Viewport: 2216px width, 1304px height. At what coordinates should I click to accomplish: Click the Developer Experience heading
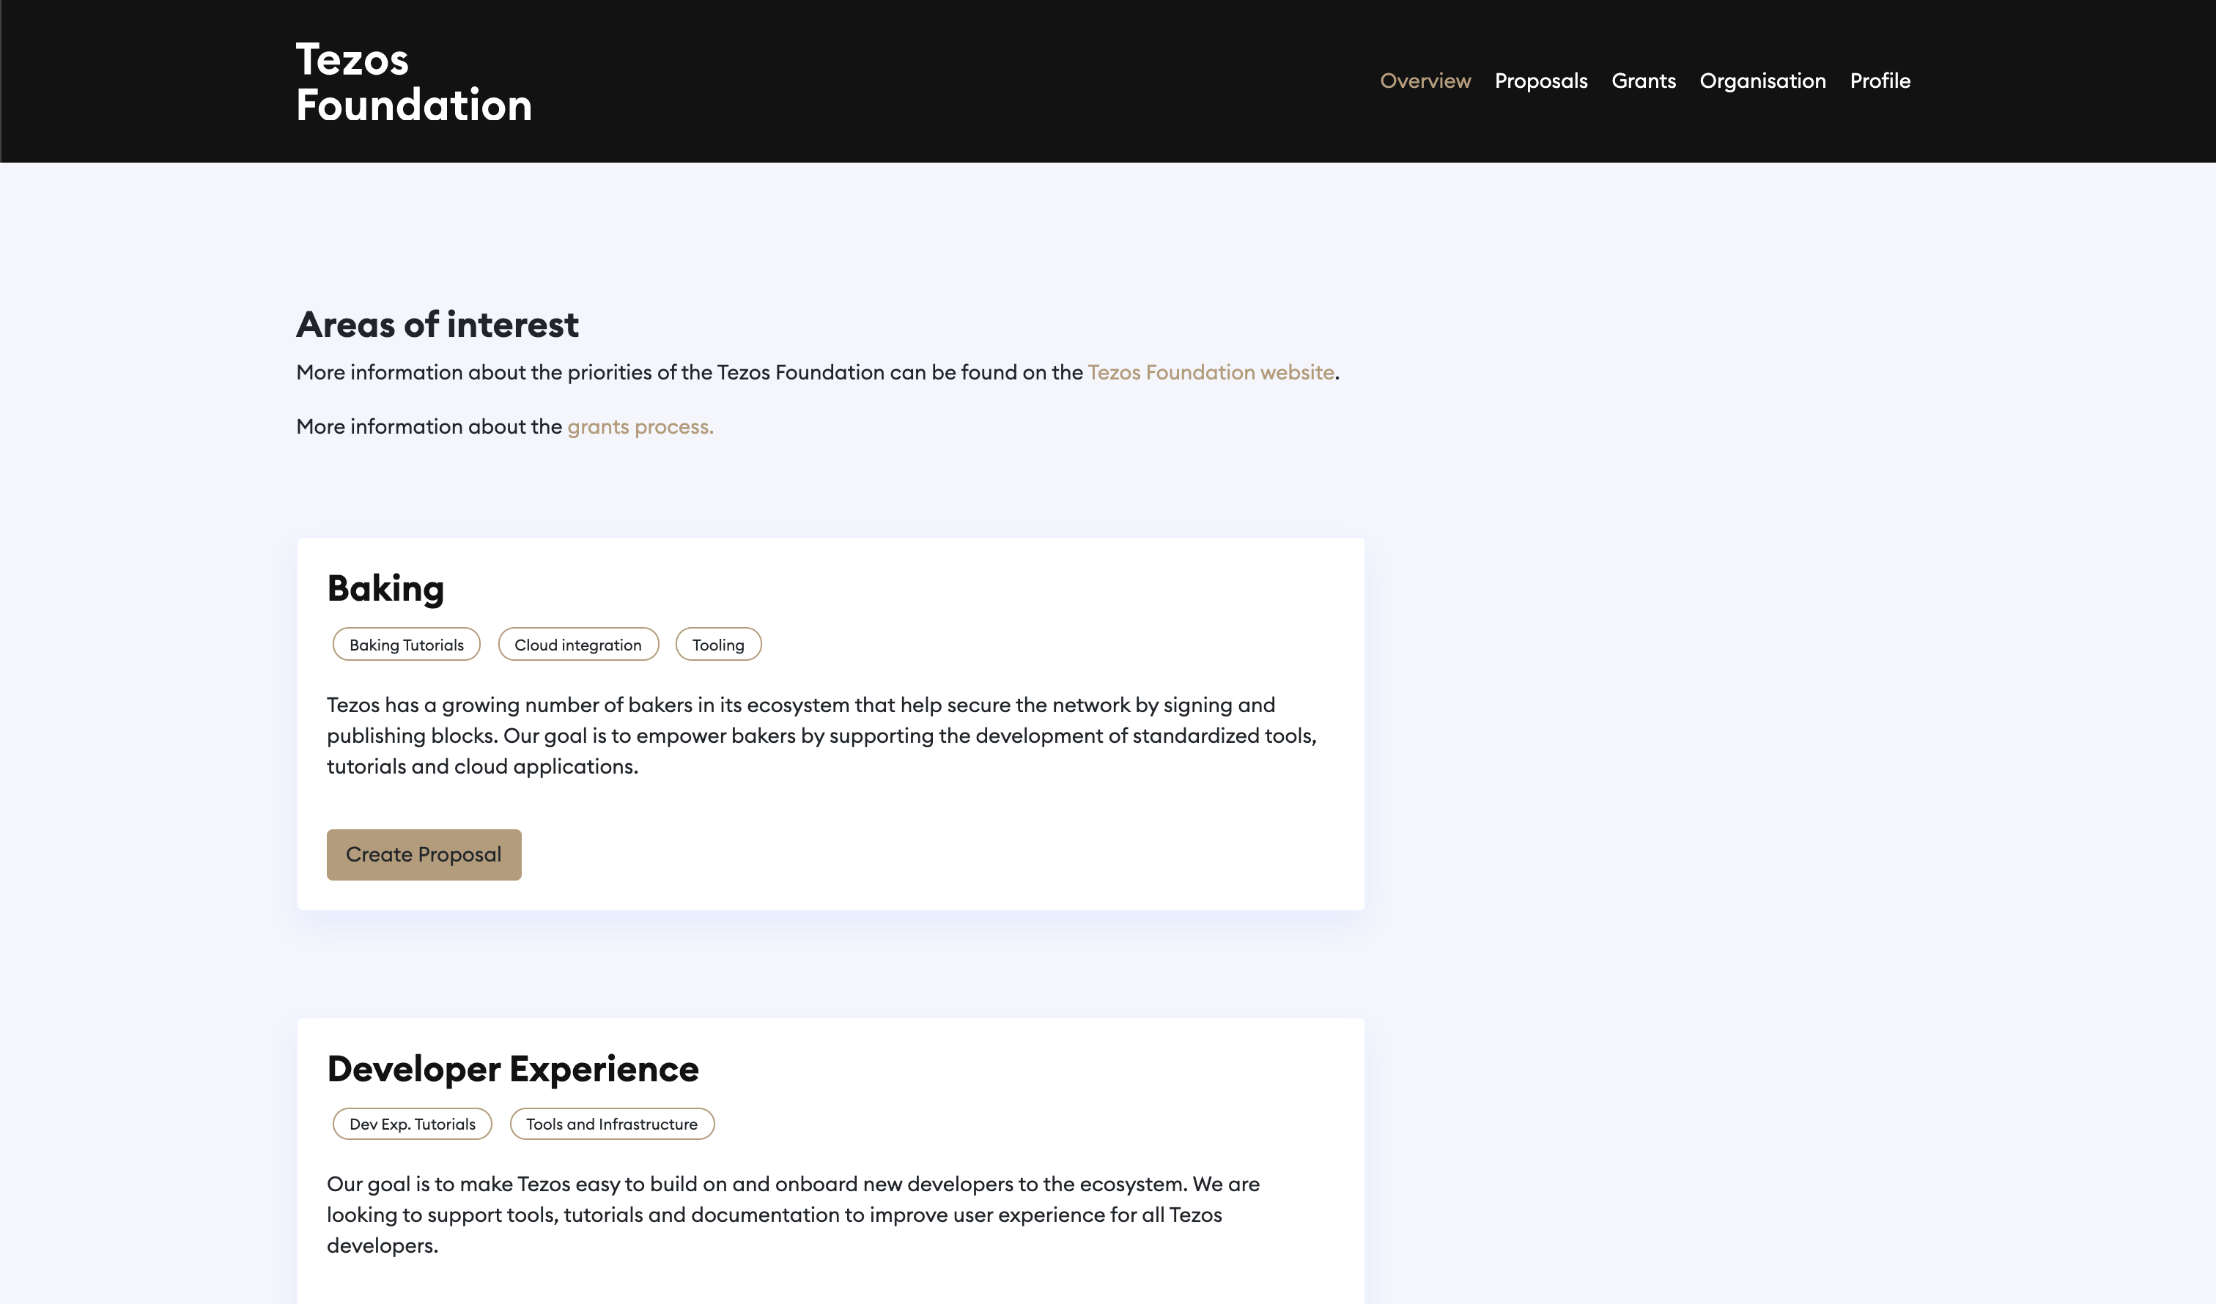coord(513,1070)
